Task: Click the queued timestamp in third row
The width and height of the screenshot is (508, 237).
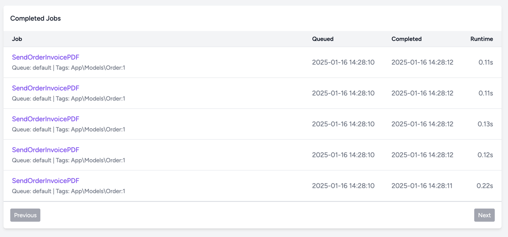Action: pyautogui.click(x=343, y=124)
